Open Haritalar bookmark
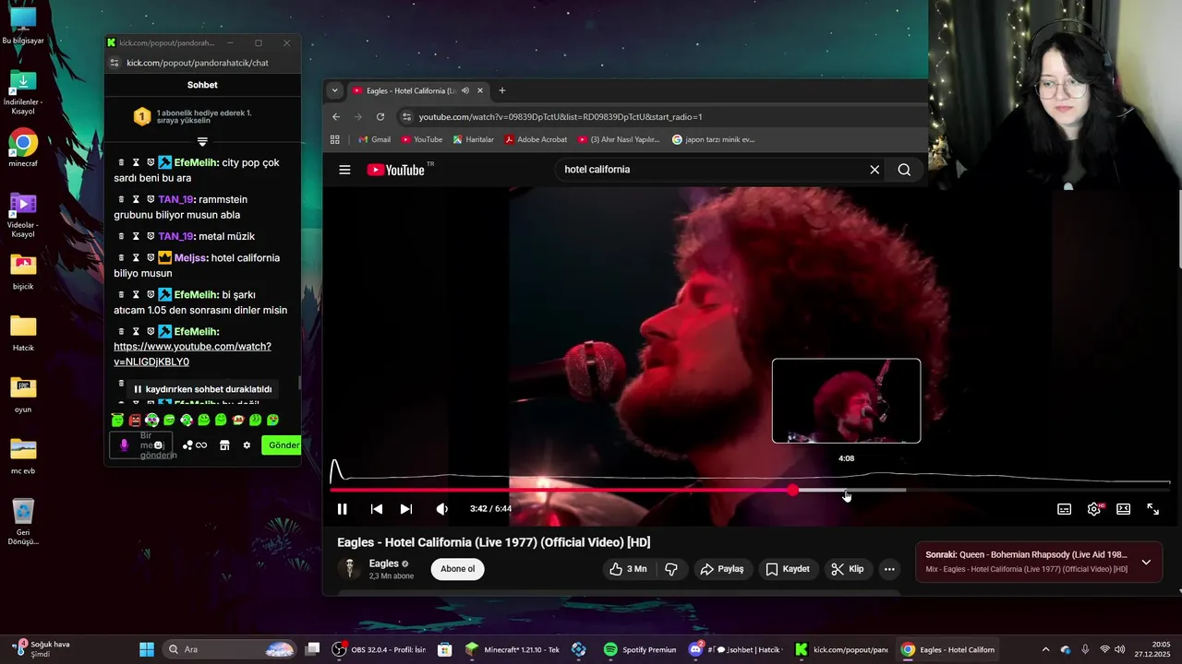The height and width of the screenshot is (664, 1182). coord(473,139)
